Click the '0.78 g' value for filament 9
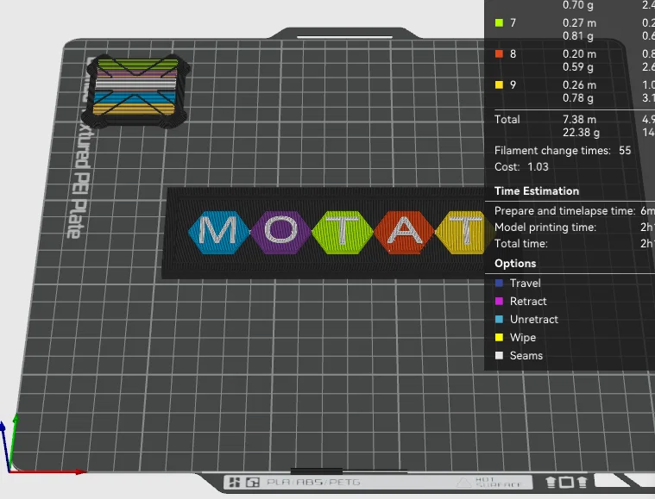The image size is (655, 499). (x=578, y=98)
